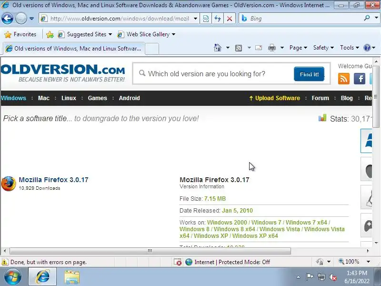Open Suggested Sites favorites item
This screenshot has width=381, height=286.
[85, 34]
